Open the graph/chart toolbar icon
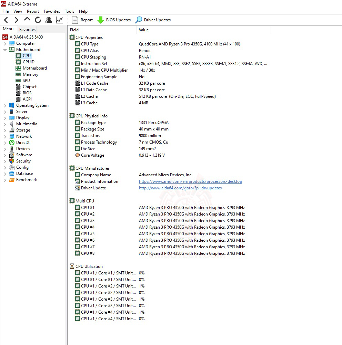This screenshot has height=345, width=342. click(59, 20)
